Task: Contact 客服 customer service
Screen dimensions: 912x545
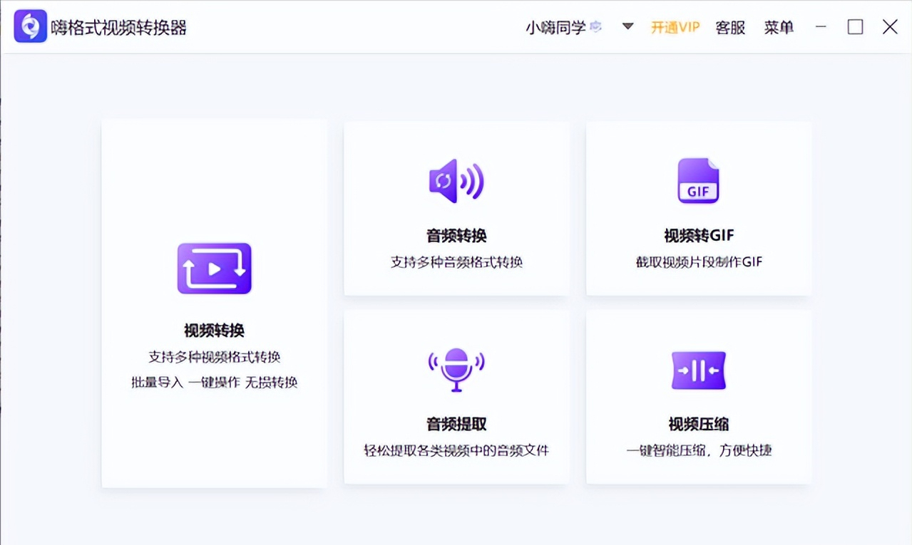Action: tap(730, 27)
